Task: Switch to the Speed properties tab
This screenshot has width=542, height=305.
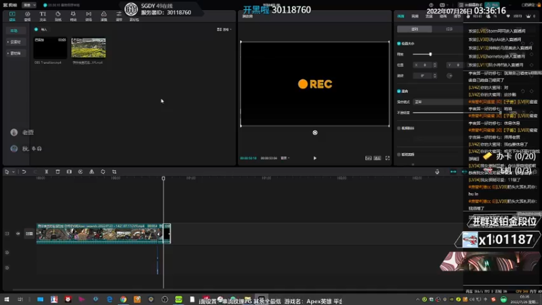Action: click(429, 16)
